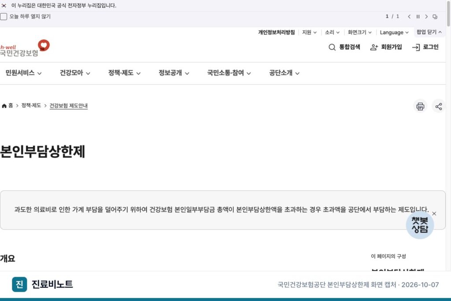This screenshot has width=451, height=301.
Task: Click the 로그인 arrow icon
Action: coord(416,47)
